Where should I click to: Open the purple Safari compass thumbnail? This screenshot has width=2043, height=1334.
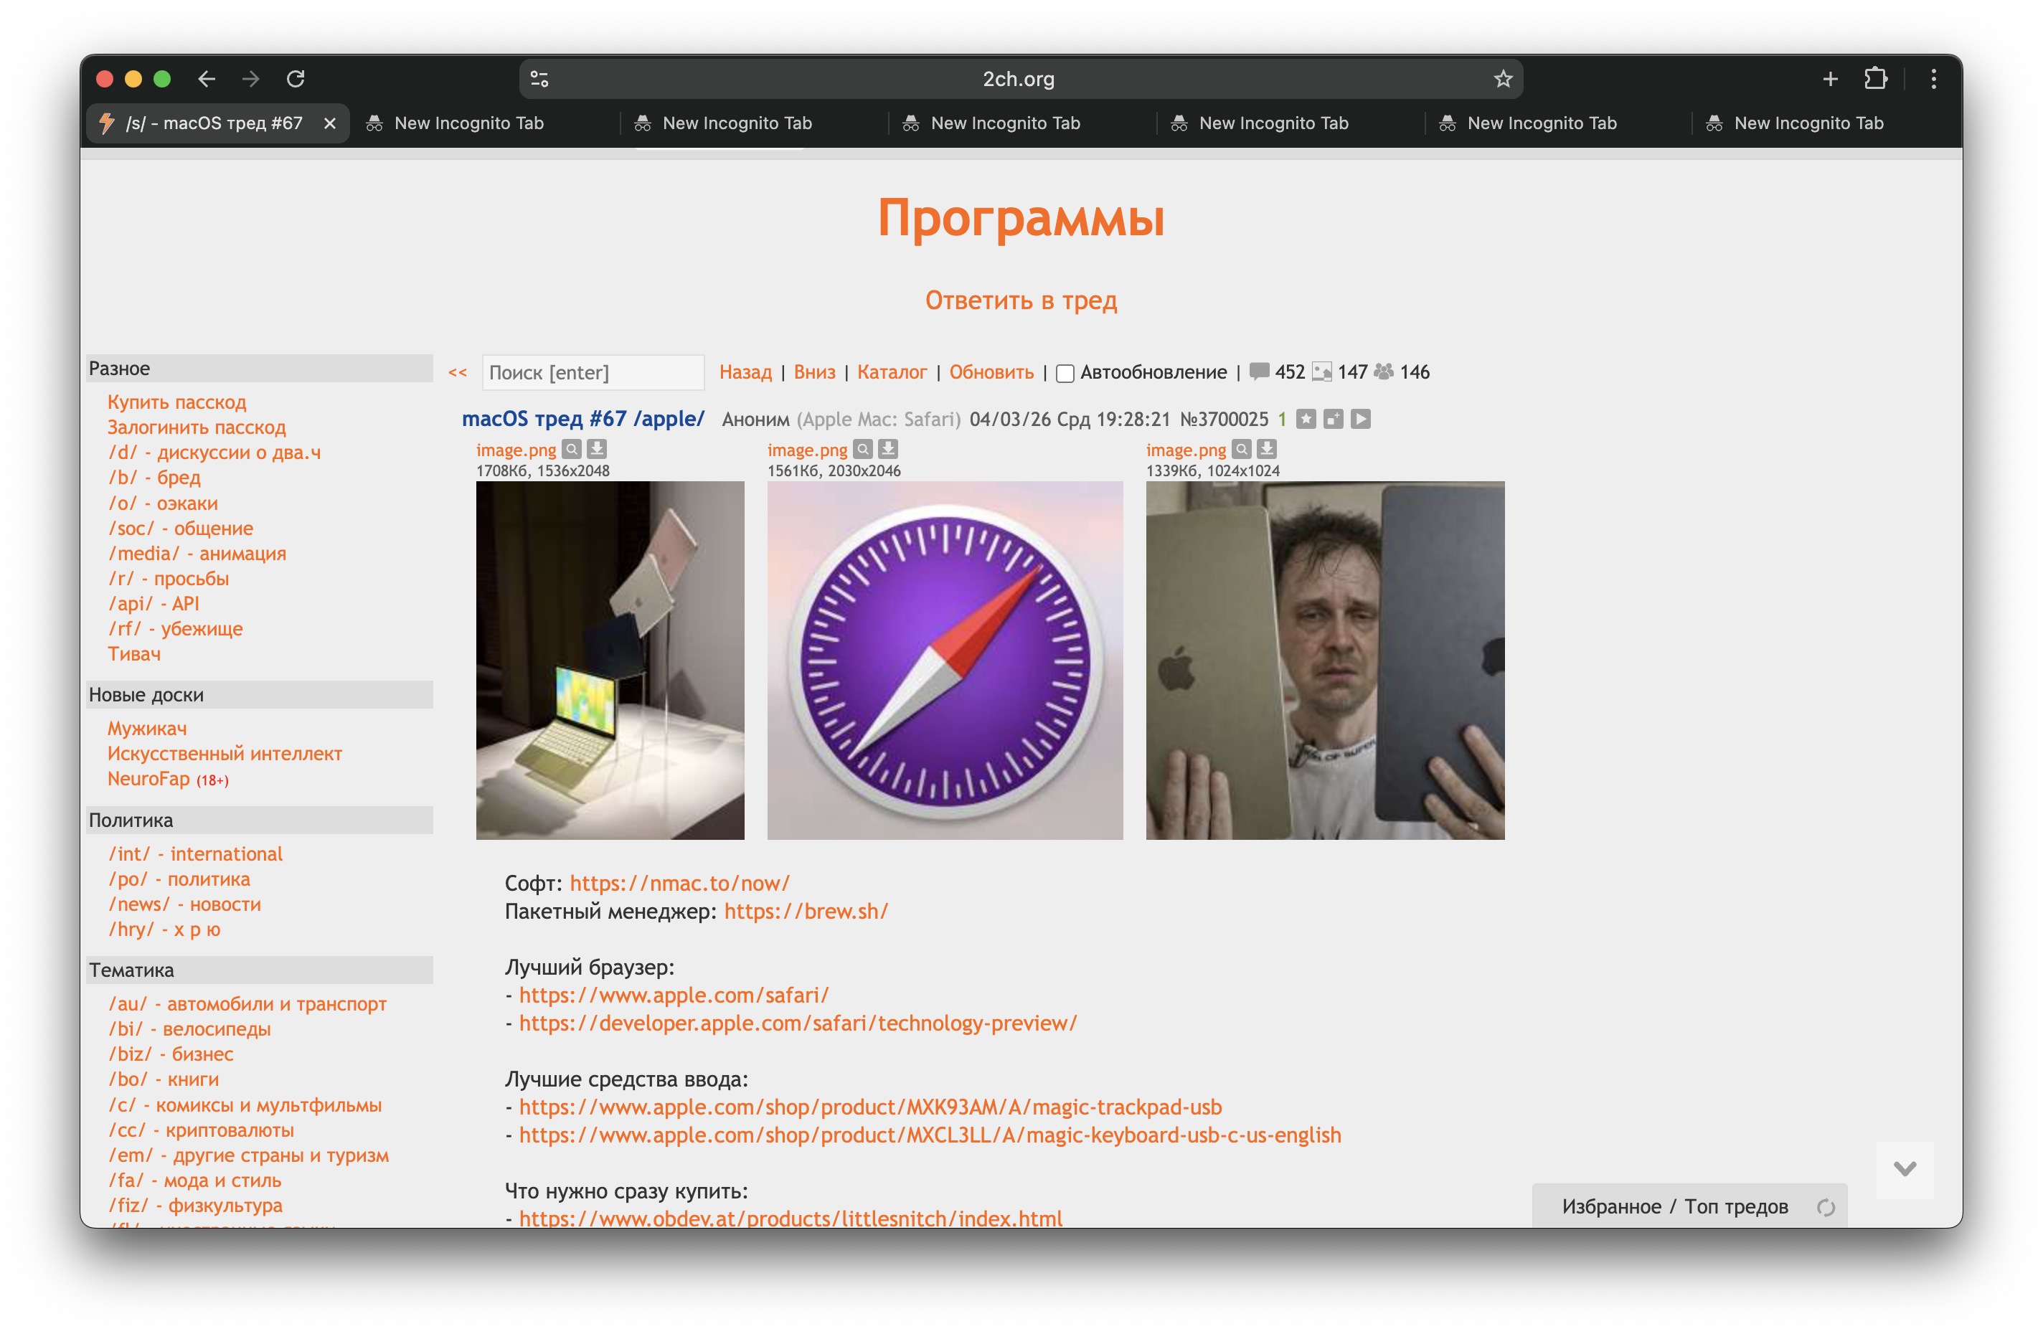945,660
